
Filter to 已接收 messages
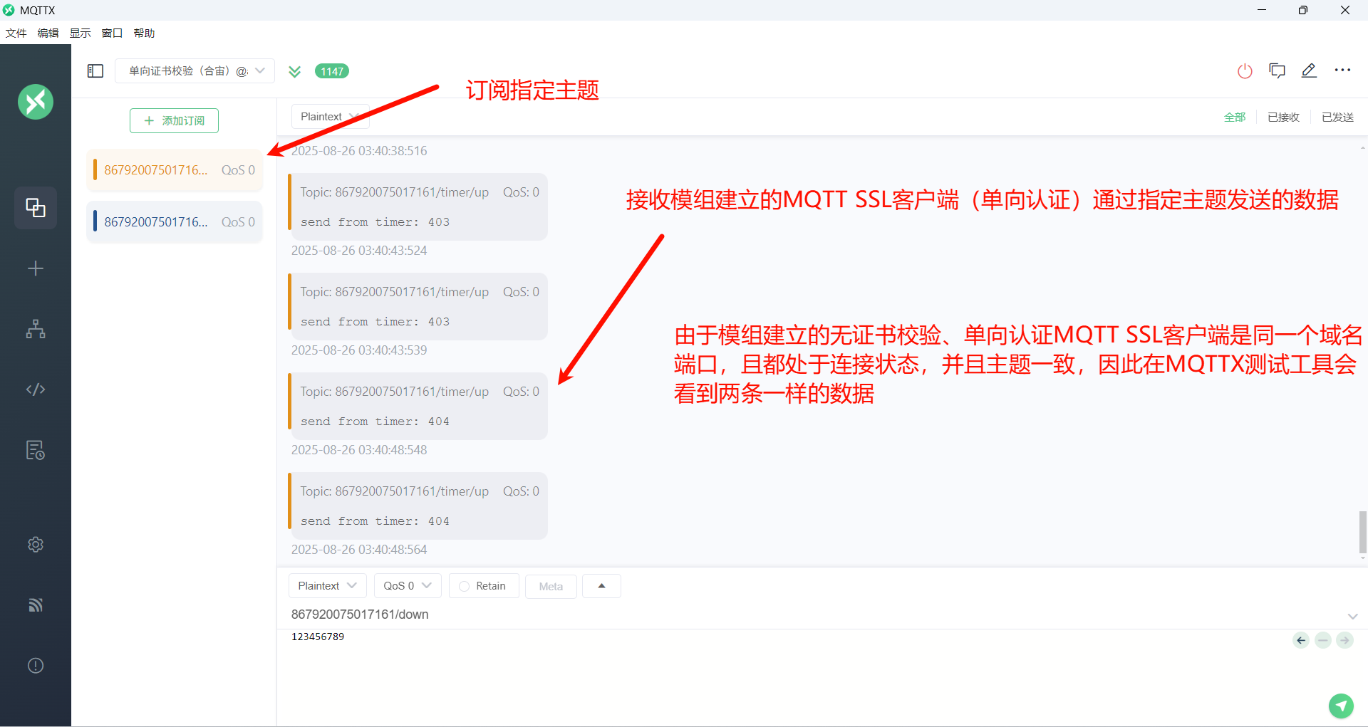1283,117
